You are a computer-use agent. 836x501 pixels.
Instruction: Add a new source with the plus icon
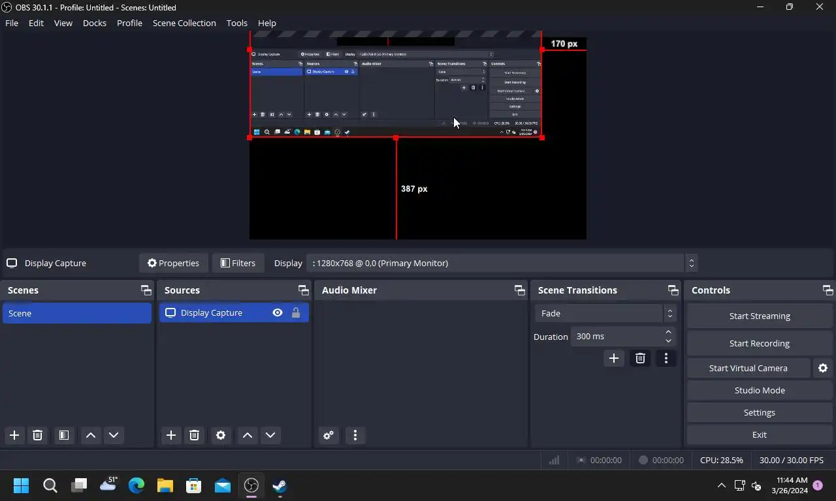171,435
